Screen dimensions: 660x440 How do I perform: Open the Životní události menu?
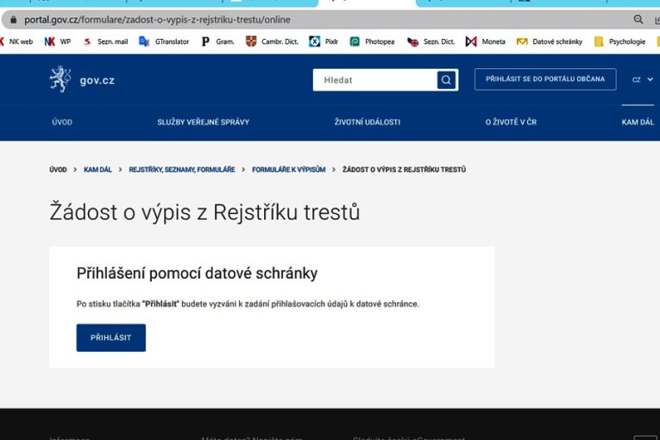(x=367, y=123)
